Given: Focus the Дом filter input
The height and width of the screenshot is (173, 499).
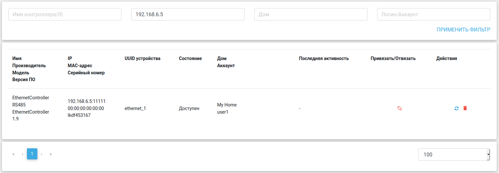Looking at the screenshot, I should [311, 15].
